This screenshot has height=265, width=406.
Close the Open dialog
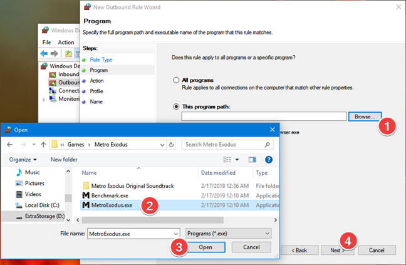(x=273, y=130)
